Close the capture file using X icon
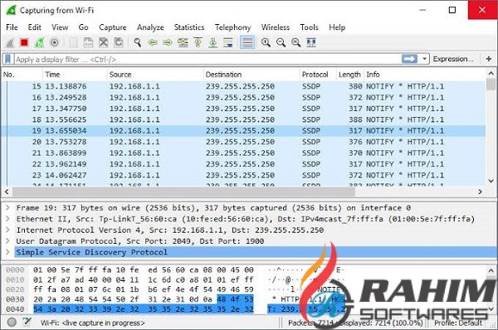 click(103, 42)
